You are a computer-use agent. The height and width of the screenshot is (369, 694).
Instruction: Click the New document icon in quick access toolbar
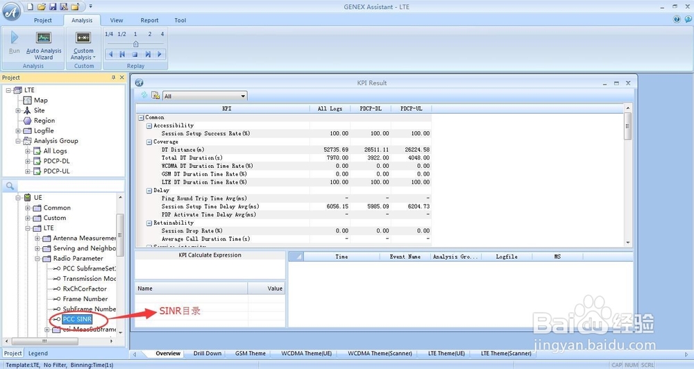(x=31, y=7)
